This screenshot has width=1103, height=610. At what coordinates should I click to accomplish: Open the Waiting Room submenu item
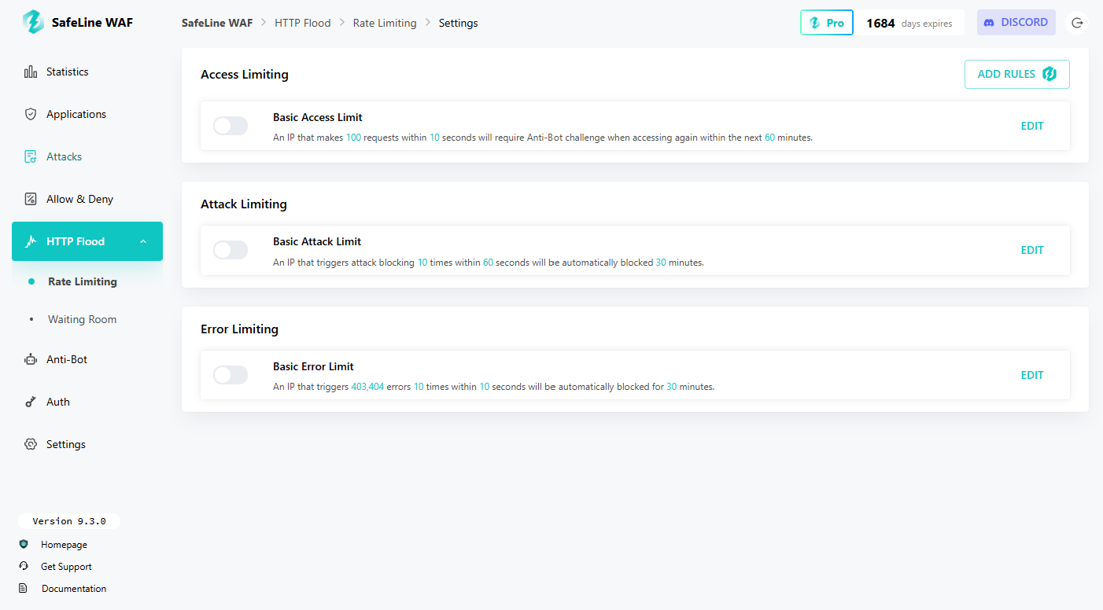coord(82,319)
